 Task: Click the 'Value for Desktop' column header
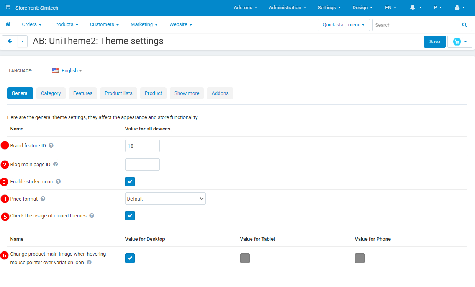click(x=145, y=239)
